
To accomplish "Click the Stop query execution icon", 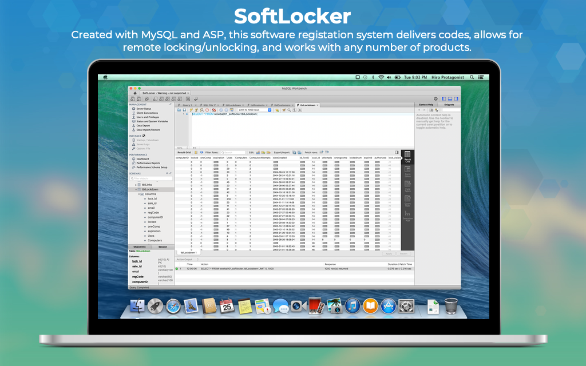I will (208, 110).
